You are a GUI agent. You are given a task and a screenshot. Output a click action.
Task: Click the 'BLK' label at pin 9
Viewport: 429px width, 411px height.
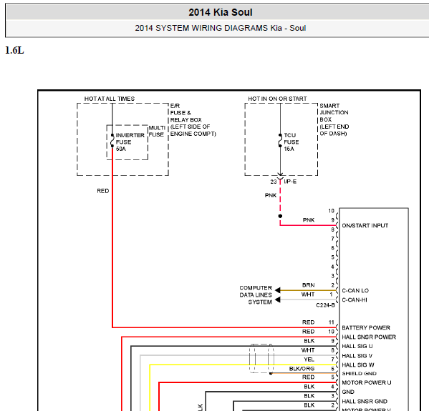(x=309, y=341)
